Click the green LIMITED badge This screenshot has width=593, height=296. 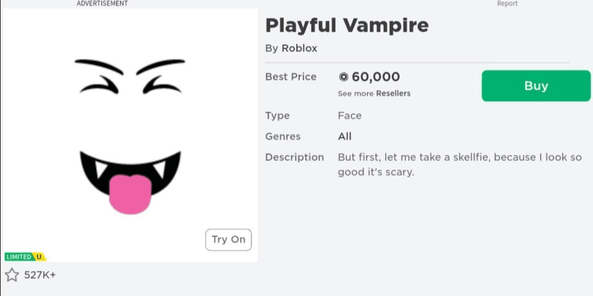click(x=18, y=257)
